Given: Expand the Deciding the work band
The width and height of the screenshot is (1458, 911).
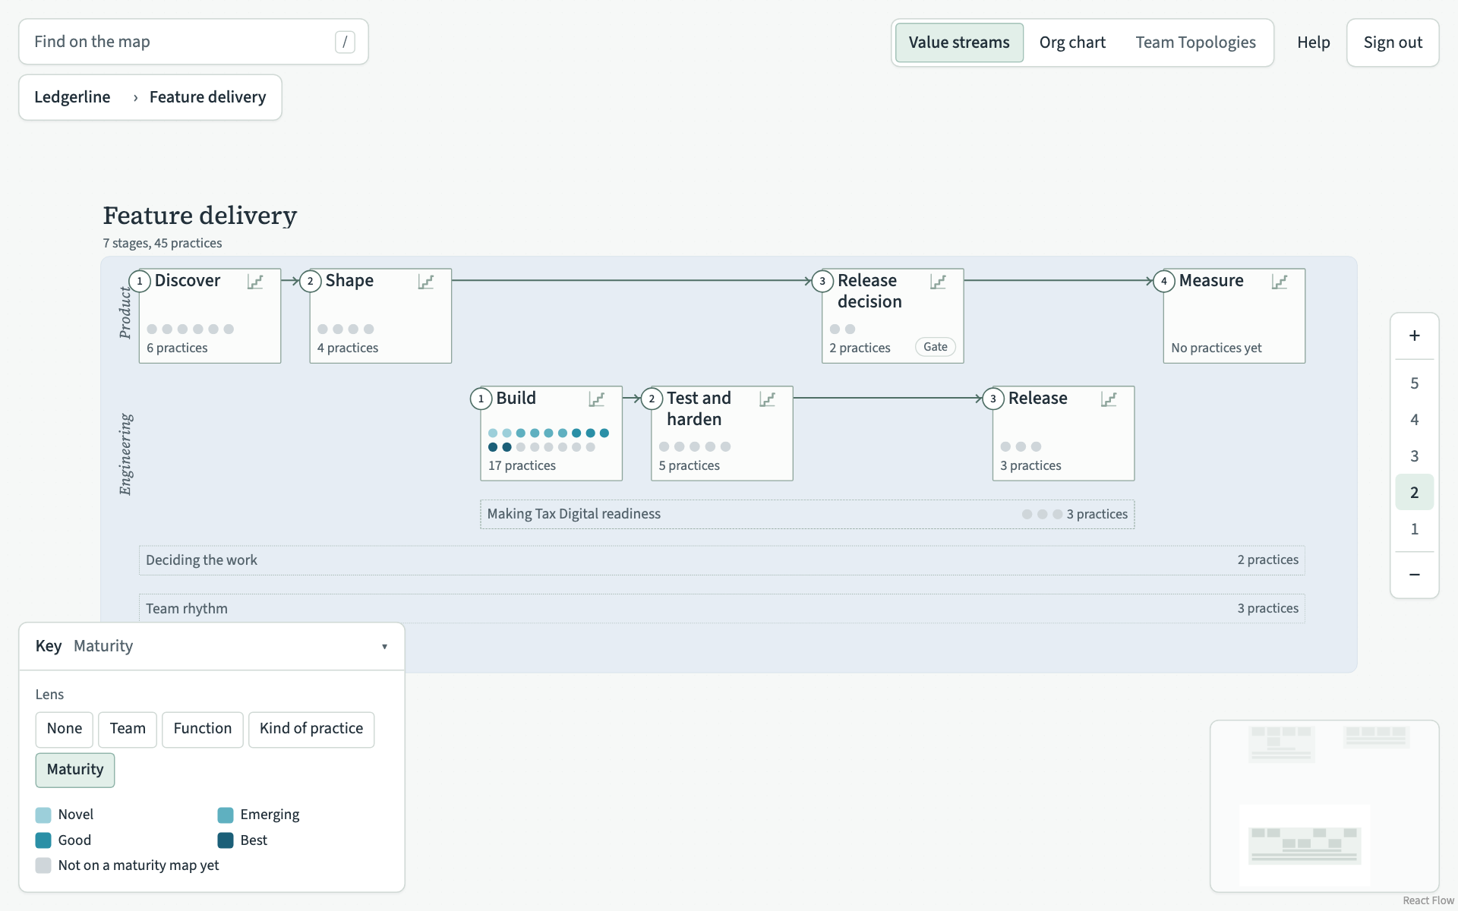Looking at the screenshot, I should [721, 560].
